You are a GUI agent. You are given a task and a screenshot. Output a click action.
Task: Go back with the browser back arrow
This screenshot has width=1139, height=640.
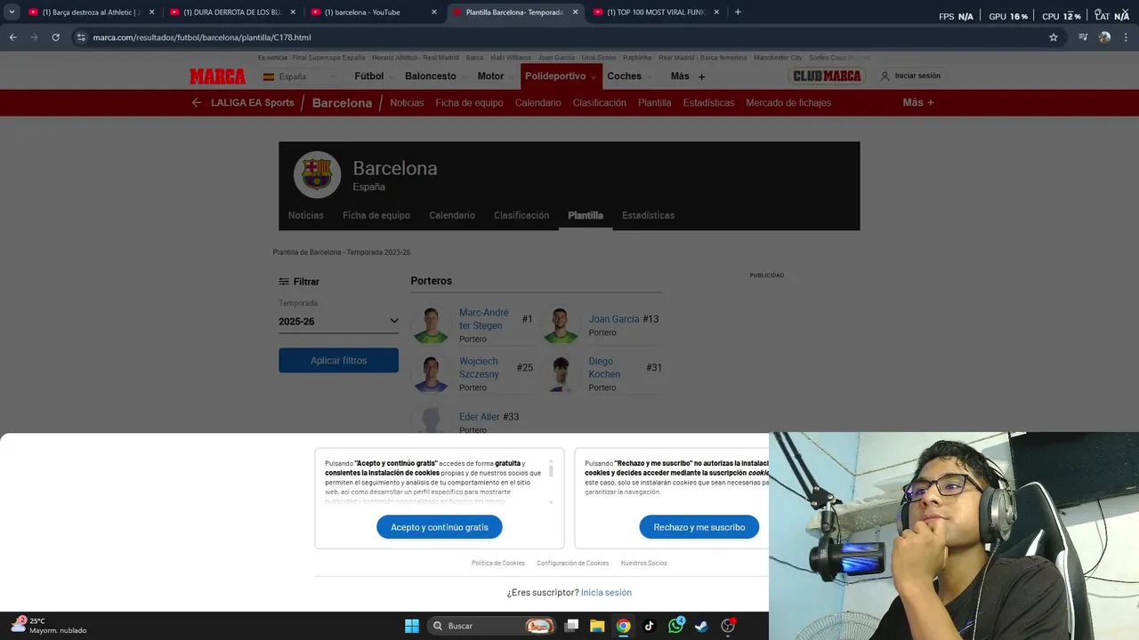pyautogui.click(x=13, y=37)
